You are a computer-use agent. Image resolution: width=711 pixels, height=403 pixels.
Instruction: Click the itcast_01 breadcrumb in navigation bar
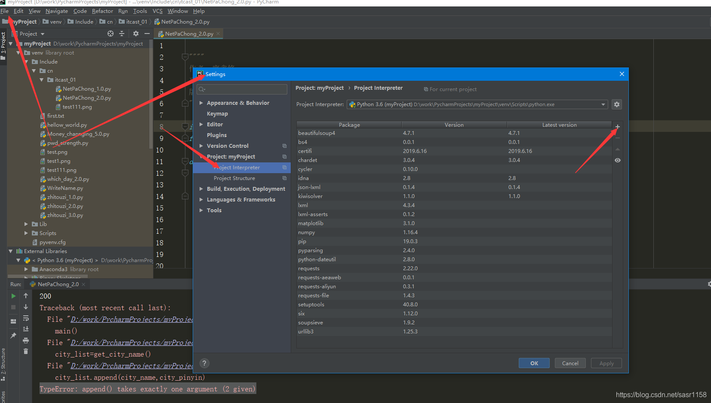[x=133, y=22]
